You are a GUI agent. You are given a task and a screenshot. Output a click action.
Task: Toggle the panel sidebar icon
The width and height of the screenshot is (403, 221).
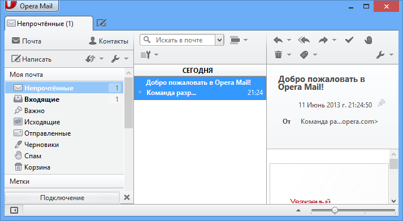click(14, 210)
